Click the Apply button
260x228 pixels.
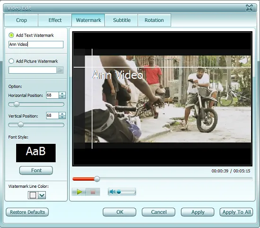point(198,212)
